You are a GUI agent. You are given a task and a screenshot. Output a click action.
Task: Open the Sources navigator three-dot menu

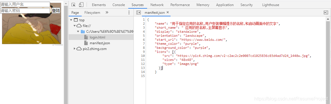click(129, 13)
